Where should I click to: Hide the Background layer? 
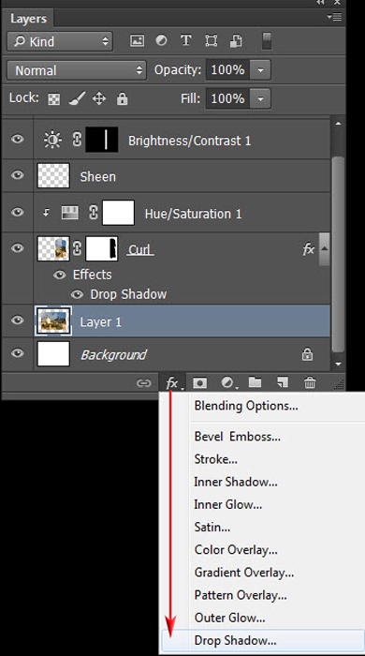point(17,353)
